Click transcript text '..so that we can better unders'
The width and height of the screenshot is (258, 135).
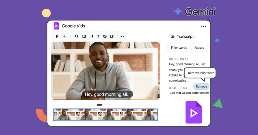(190, 93)
